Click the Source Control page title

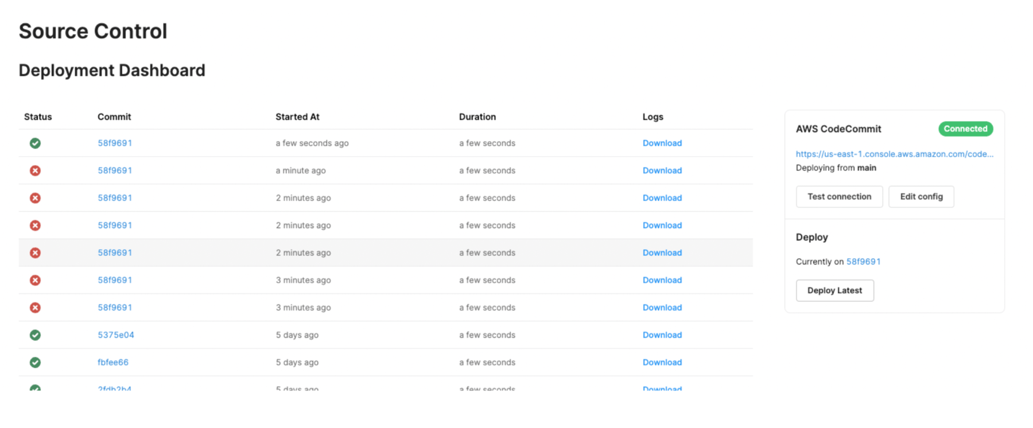click(93, 31)
